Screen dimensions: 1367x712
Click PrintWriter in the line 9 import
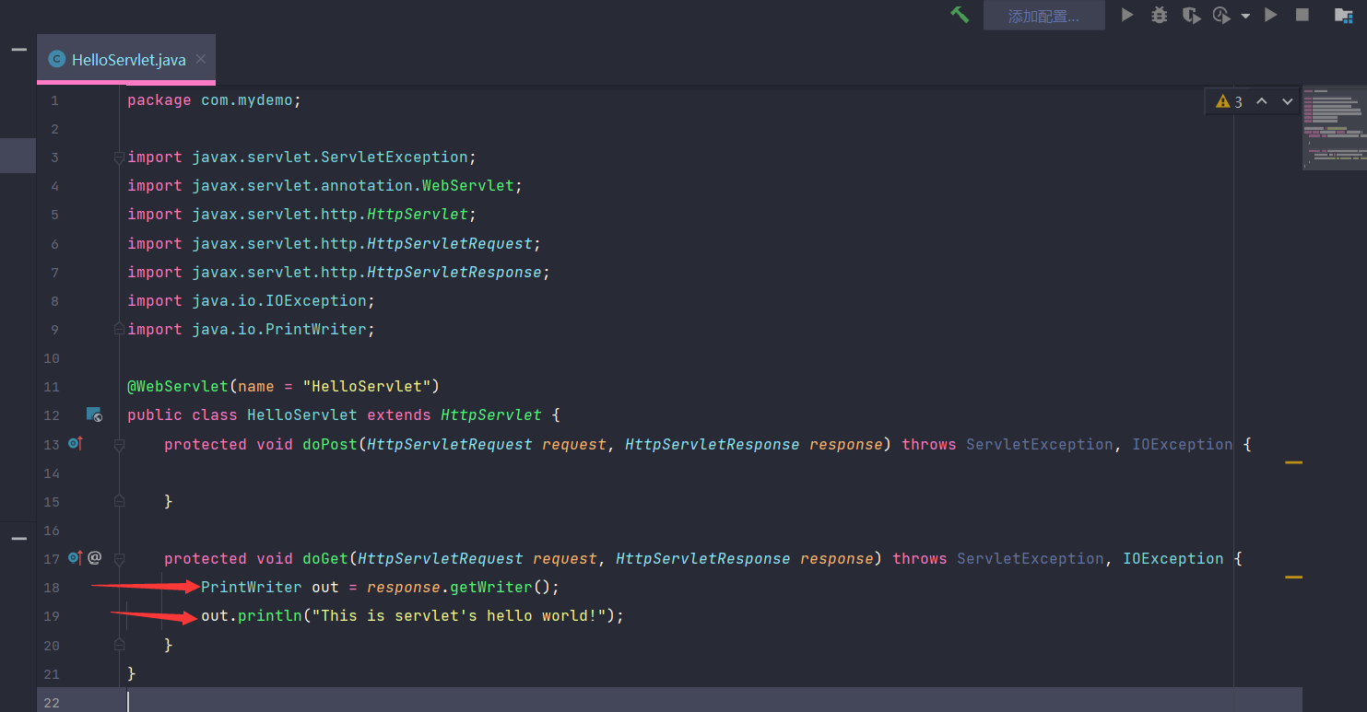(x=316, y=330)
